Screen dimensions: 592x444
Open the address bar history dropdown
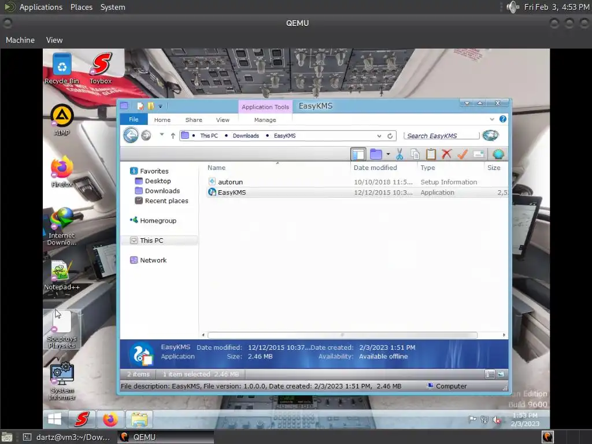coord(379,136)
